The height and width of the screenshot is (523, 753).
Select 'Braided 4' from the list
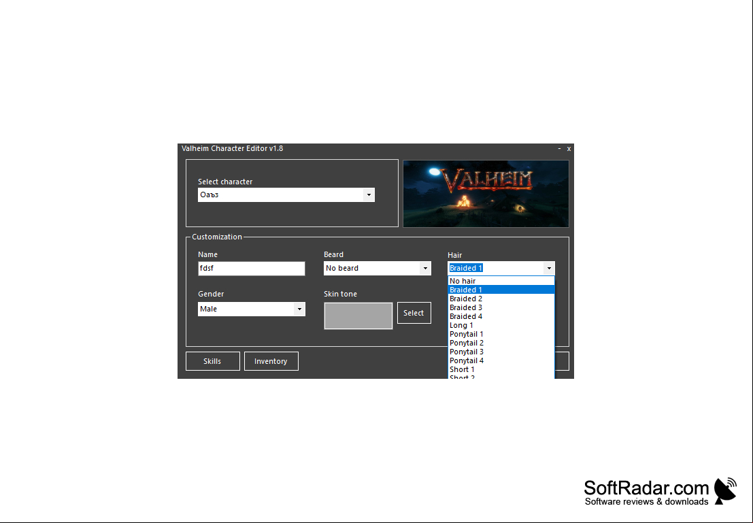pyautogui.click(x=501, y=316)
